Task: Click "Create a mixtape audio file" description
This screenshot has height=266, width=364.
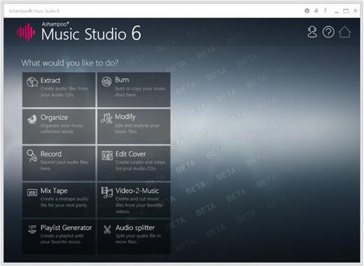Action: (x=64, y=202)
